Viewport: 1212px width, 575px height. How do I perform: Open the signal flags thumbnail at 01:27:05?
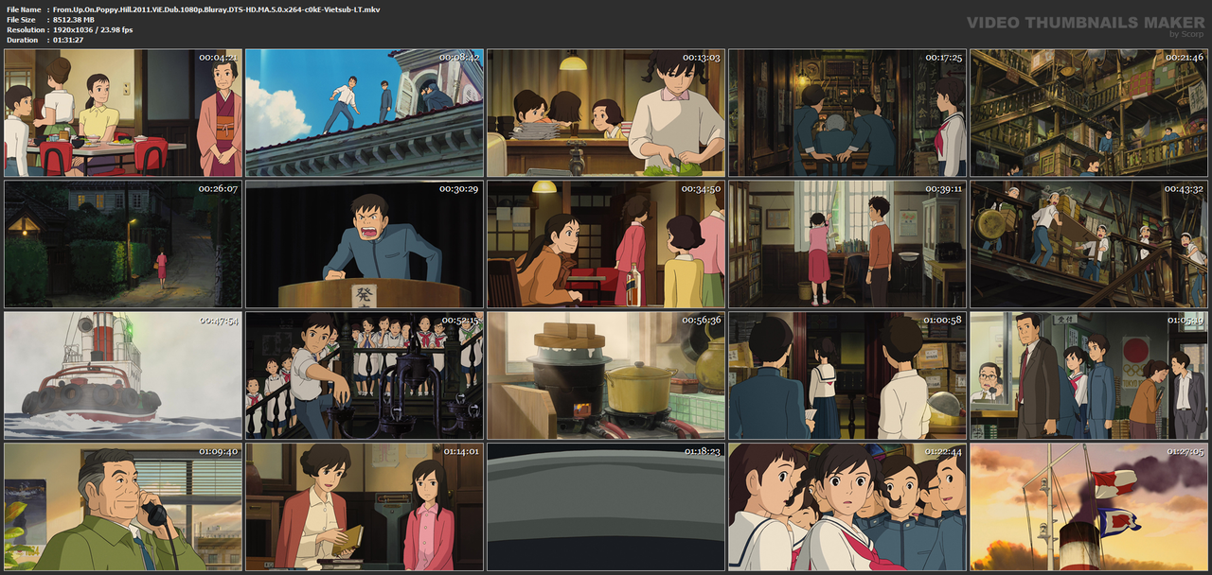1089,507
